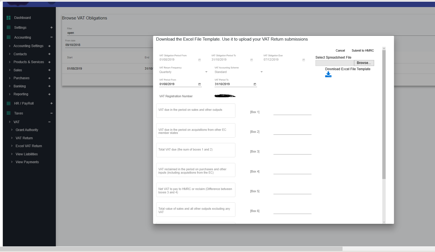Go to View Liabilities page

(27, 154)
